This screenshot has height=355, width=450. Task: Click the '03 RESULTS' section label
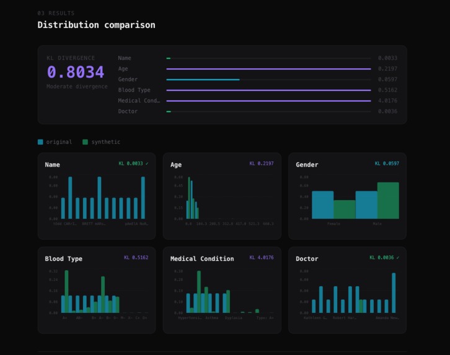pos(56,13)
